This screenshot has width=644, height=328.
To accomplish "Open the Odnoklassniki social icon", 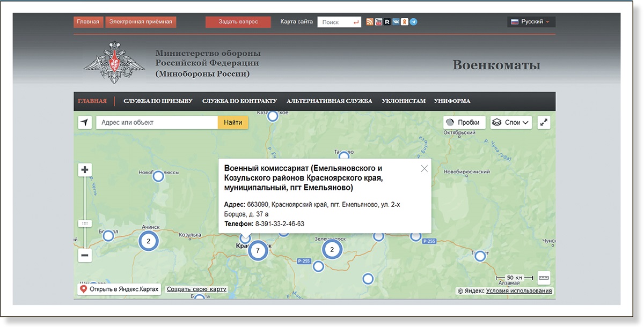I will (x=405, y=21).
